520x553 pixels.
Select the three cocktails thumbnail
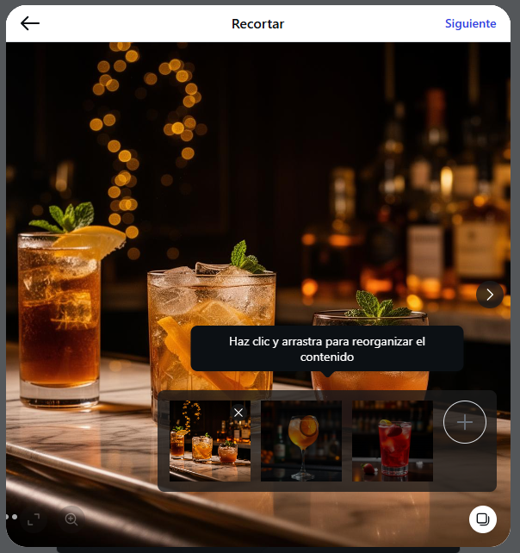(x=210, y=441)
